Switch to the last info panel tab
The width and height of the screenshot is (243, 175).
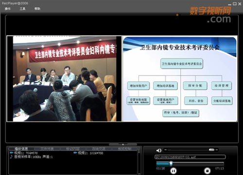125,149
